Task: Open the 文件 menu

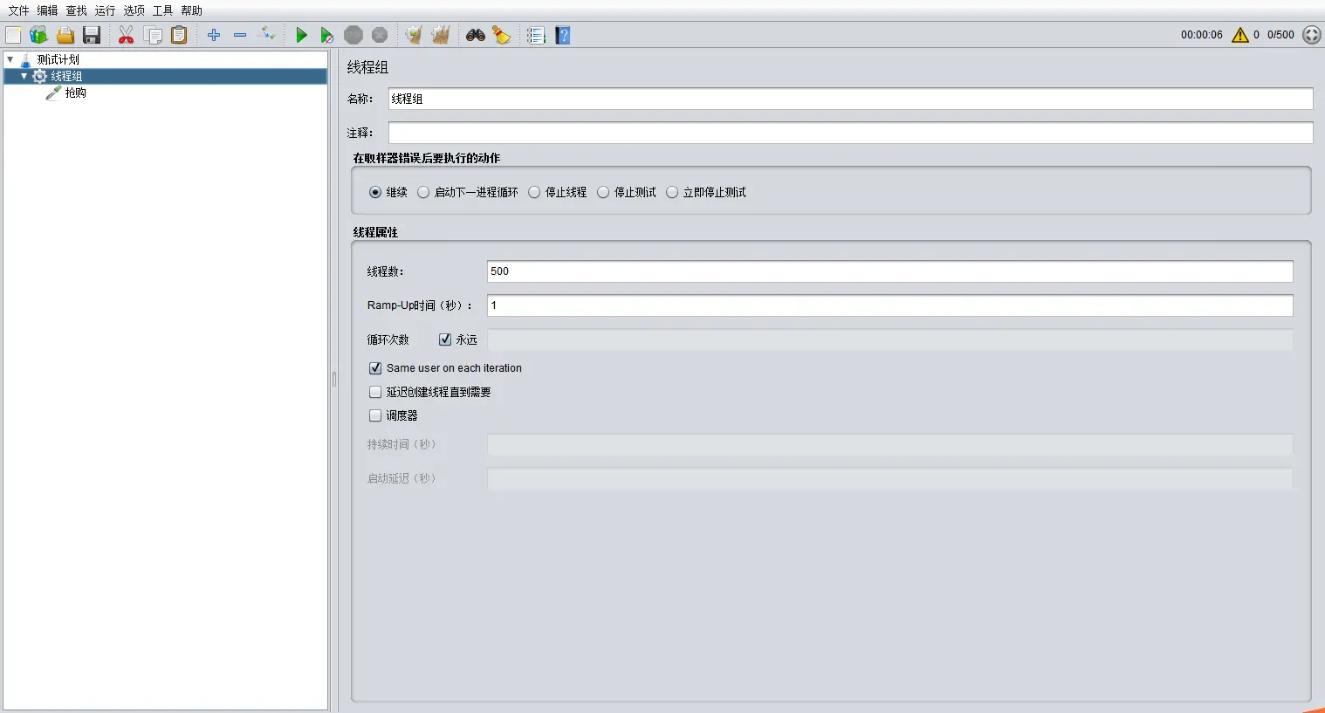Action: click(x=18, y=10)
